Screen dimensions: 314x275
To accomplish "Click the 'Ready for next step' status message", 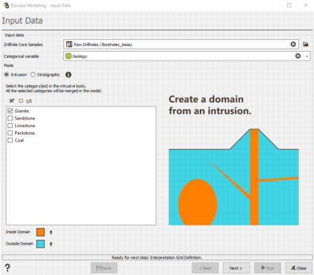I will coord(157,257).
